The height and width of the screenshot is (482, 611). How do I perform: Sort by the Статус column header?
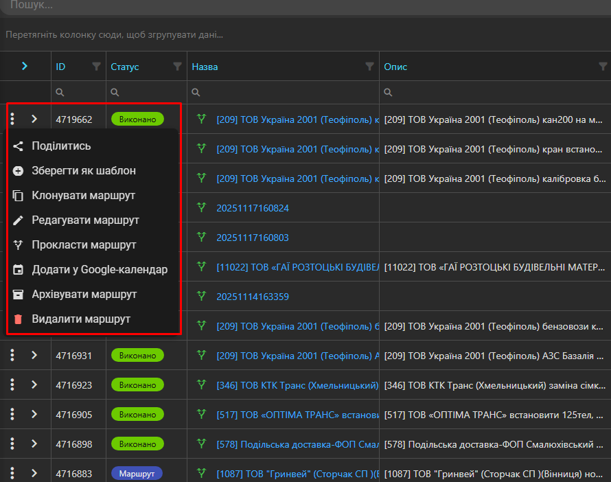pyautogui.click(x=125, y=67)
